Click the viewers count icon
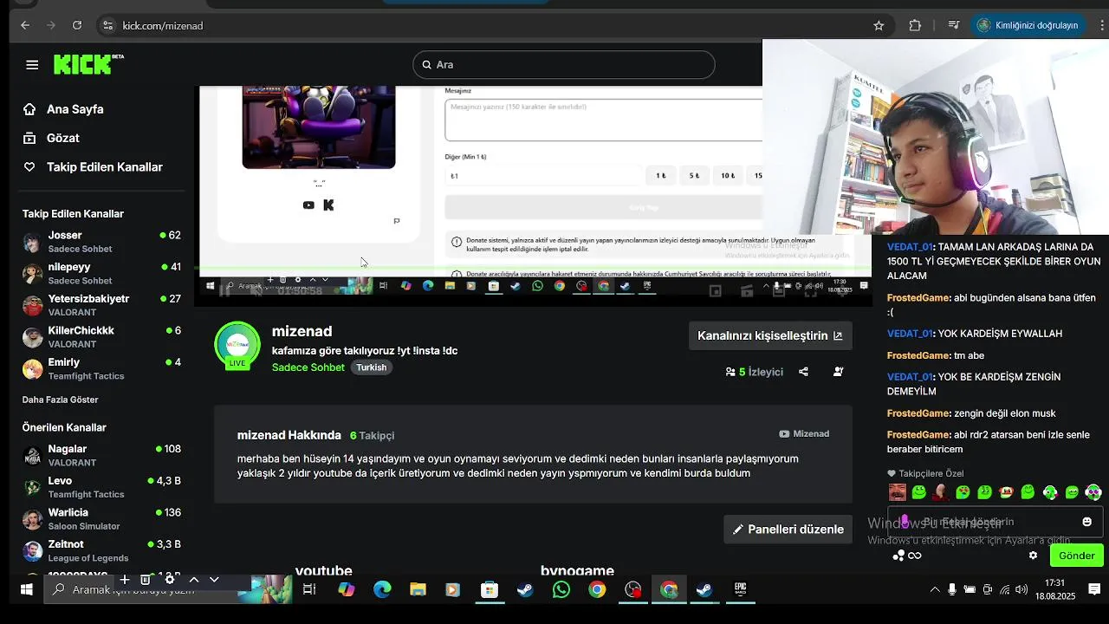 point(730,372)
